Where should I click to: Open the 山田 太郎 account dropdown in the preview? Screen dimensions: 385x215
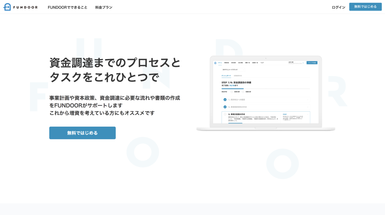296,63
